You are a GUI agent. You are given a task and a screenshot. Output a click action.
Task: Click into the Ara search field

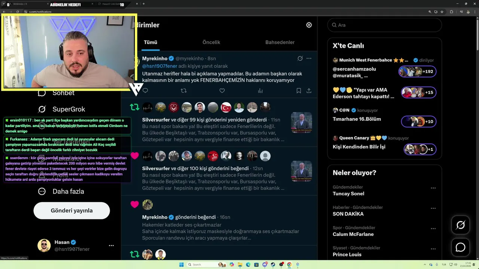[384, 25]
